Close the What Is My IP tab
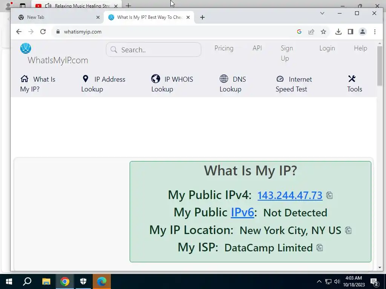386x289 pixels. coord(188,17)
